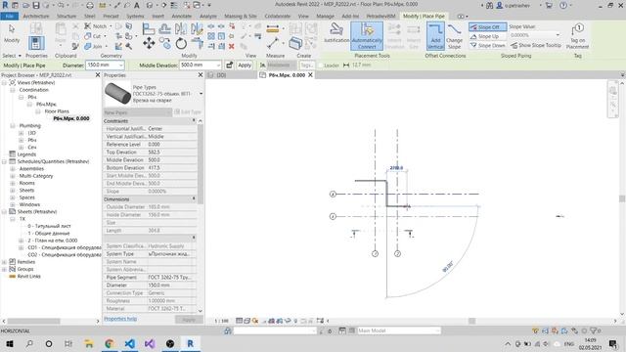Image resolution: width=626 pixels, height=352 pixels.
Task: Click the Detail Level icon in view control bar
Action: [239, 321]
